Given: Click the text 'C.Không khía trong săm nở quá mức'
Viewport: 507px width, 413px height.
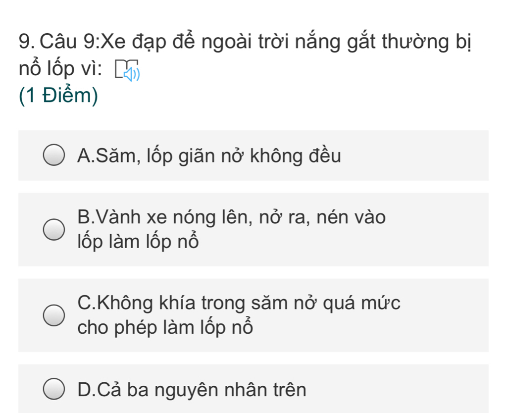Looking at the screenshot, I should click(239, 303).
